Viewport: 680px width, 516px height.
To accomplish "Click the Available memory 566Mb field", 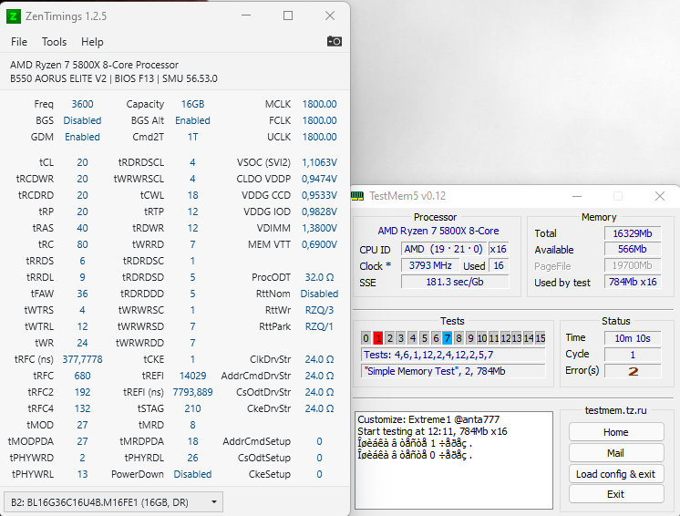I will pyautogui.click(x=633, y=249).
